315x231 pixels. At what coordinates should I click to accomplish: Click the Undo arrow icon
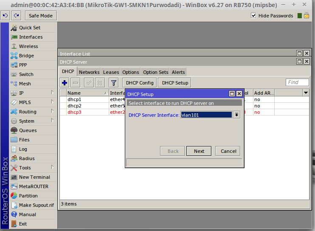pyautogui.click(x=6, y=16)
